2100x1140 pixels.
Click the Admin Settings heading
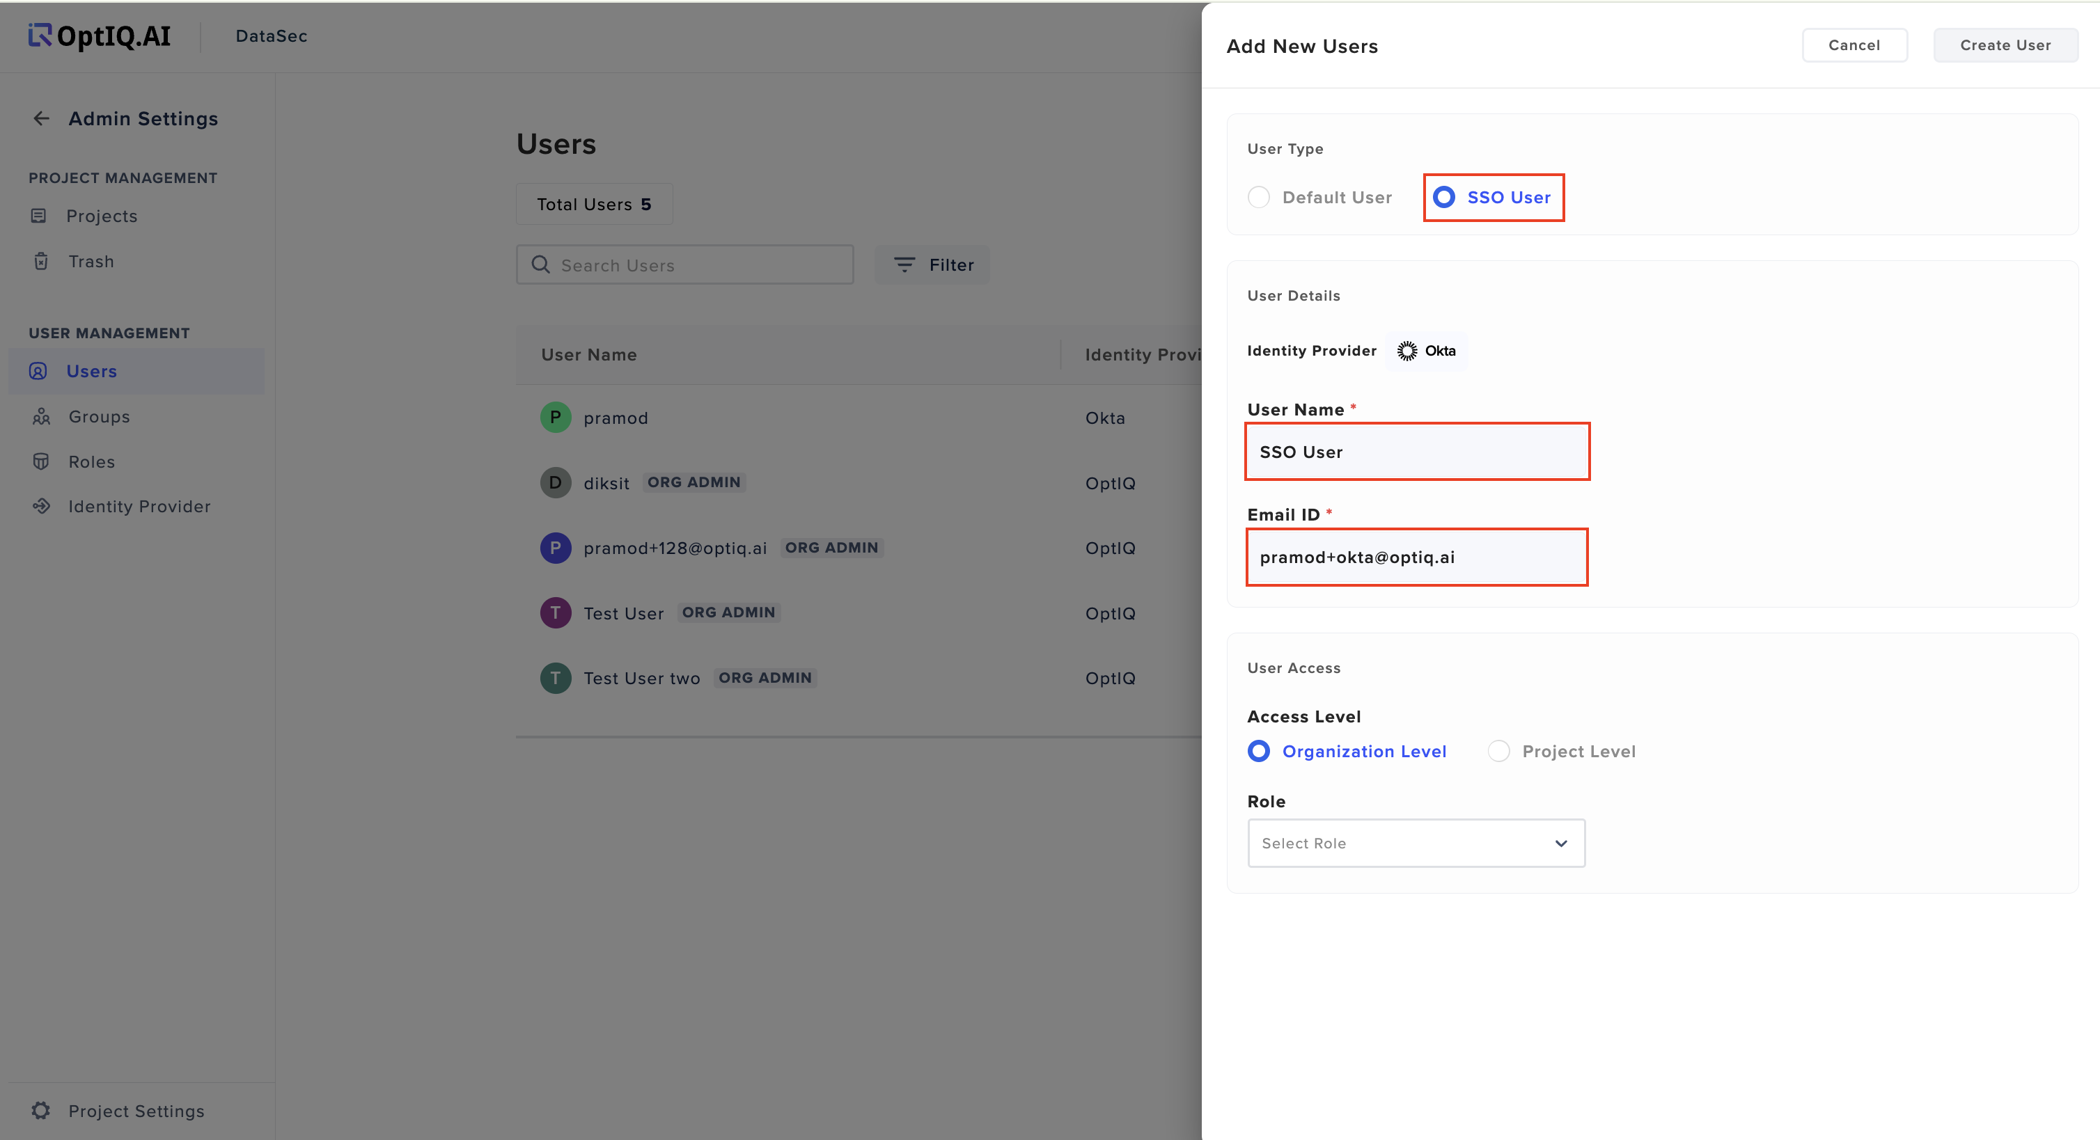(x=143, y=119)
